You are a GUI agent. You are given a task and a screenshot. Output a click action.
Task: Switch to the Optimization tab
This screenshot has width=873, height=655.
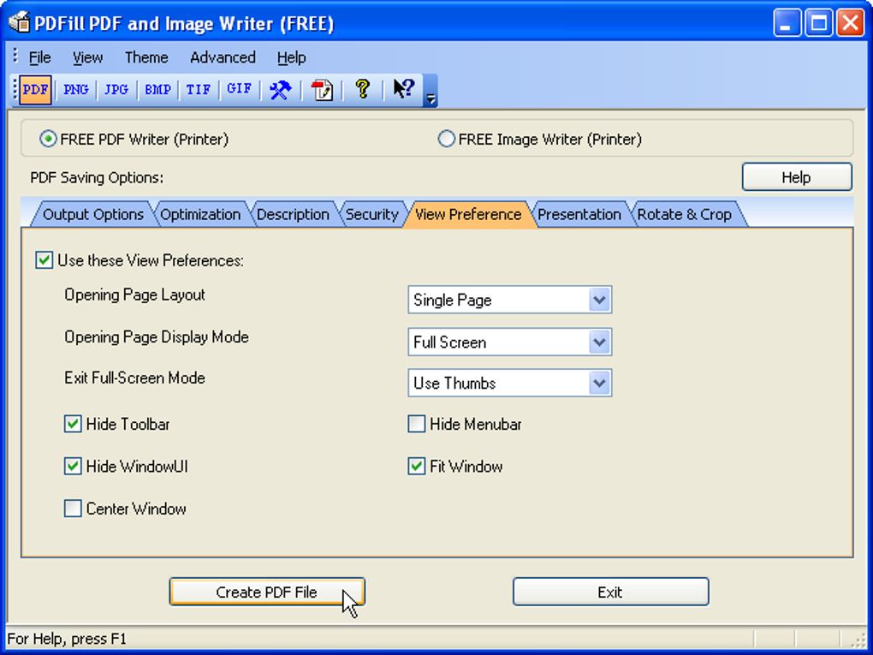point(200,214)
